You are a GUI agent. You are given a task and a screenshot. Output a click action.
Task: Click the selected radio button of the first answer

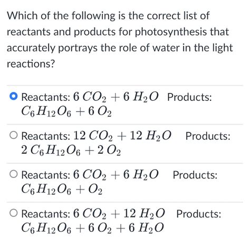[14, 97]
